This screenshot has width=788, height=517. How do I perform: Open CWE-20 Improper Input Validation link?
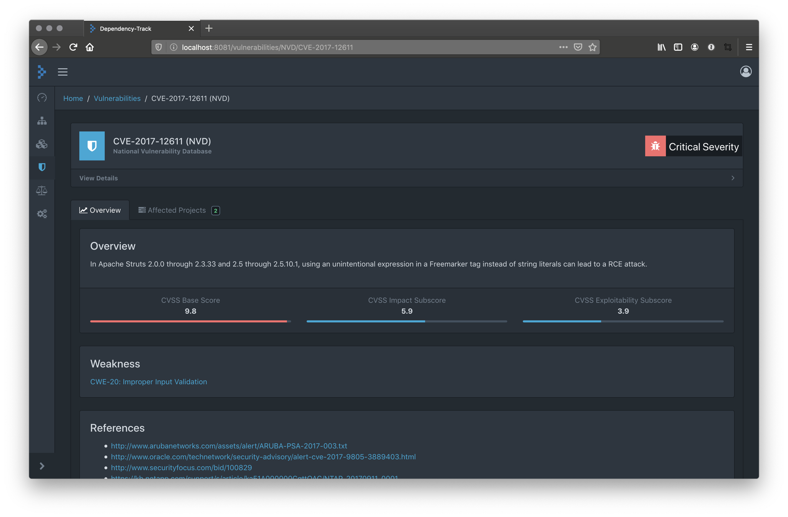click(149, 381)
